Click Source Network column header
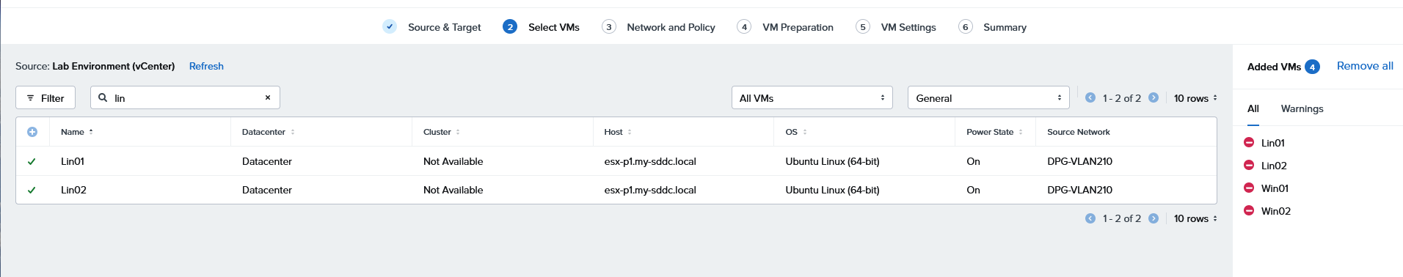The width and height of the screenshot is (1403, 277). pyautogui.click(x=1078, y=132)
